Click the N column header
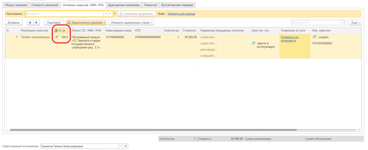Image resolution: width=368 pixels, height=150 pixels. 12,31
